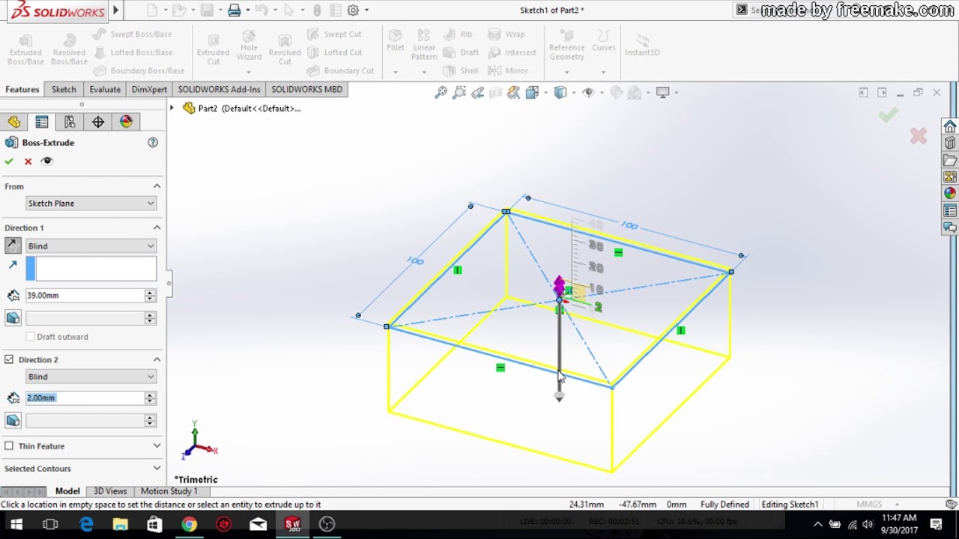The width and height of the screenshot is (959, 539).
Task: Open Design Library icon in task pane
Action: point(950,143)
